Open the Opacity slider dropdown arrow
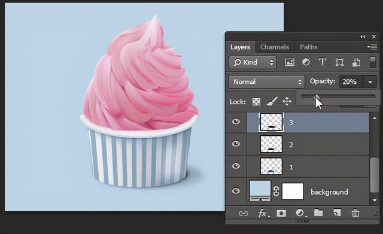This screenshot has width=383, height=234. [x=370, y=82]
